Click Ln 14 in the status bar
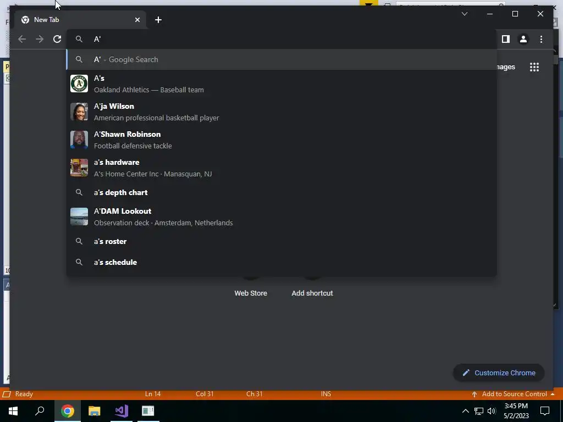This screenshot has height=422, width=563. [153, 394]
